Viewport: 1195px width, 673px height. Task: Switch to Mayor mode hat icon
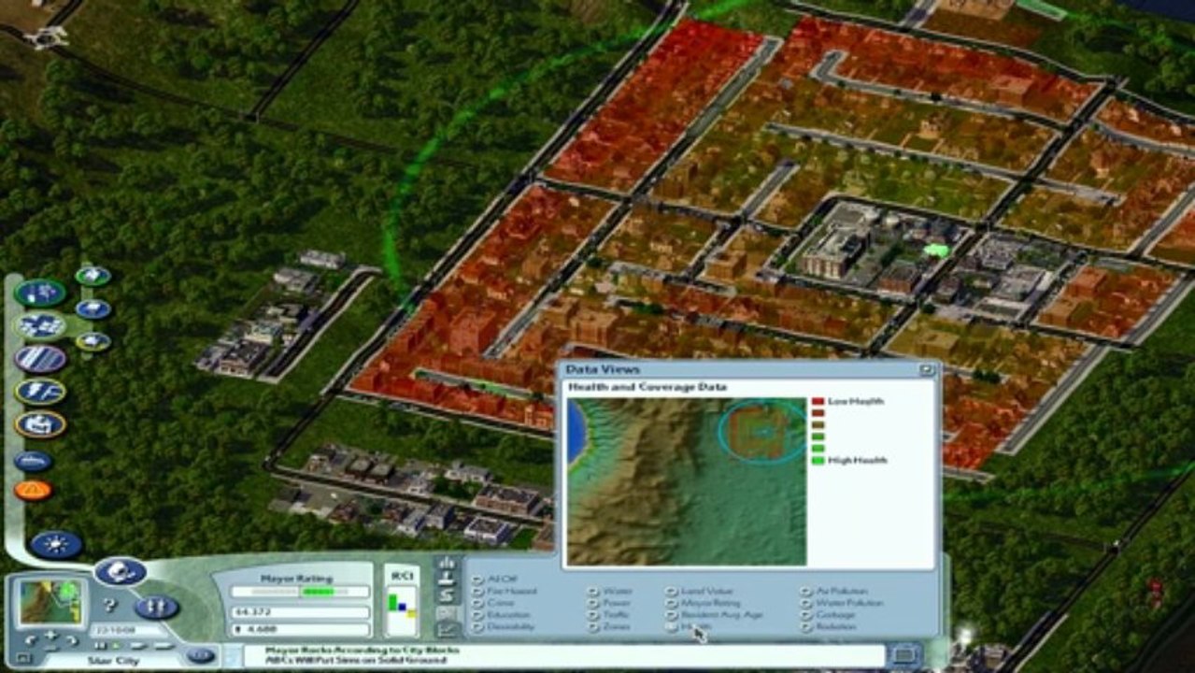pyautogui.click(x=121, y=571)
